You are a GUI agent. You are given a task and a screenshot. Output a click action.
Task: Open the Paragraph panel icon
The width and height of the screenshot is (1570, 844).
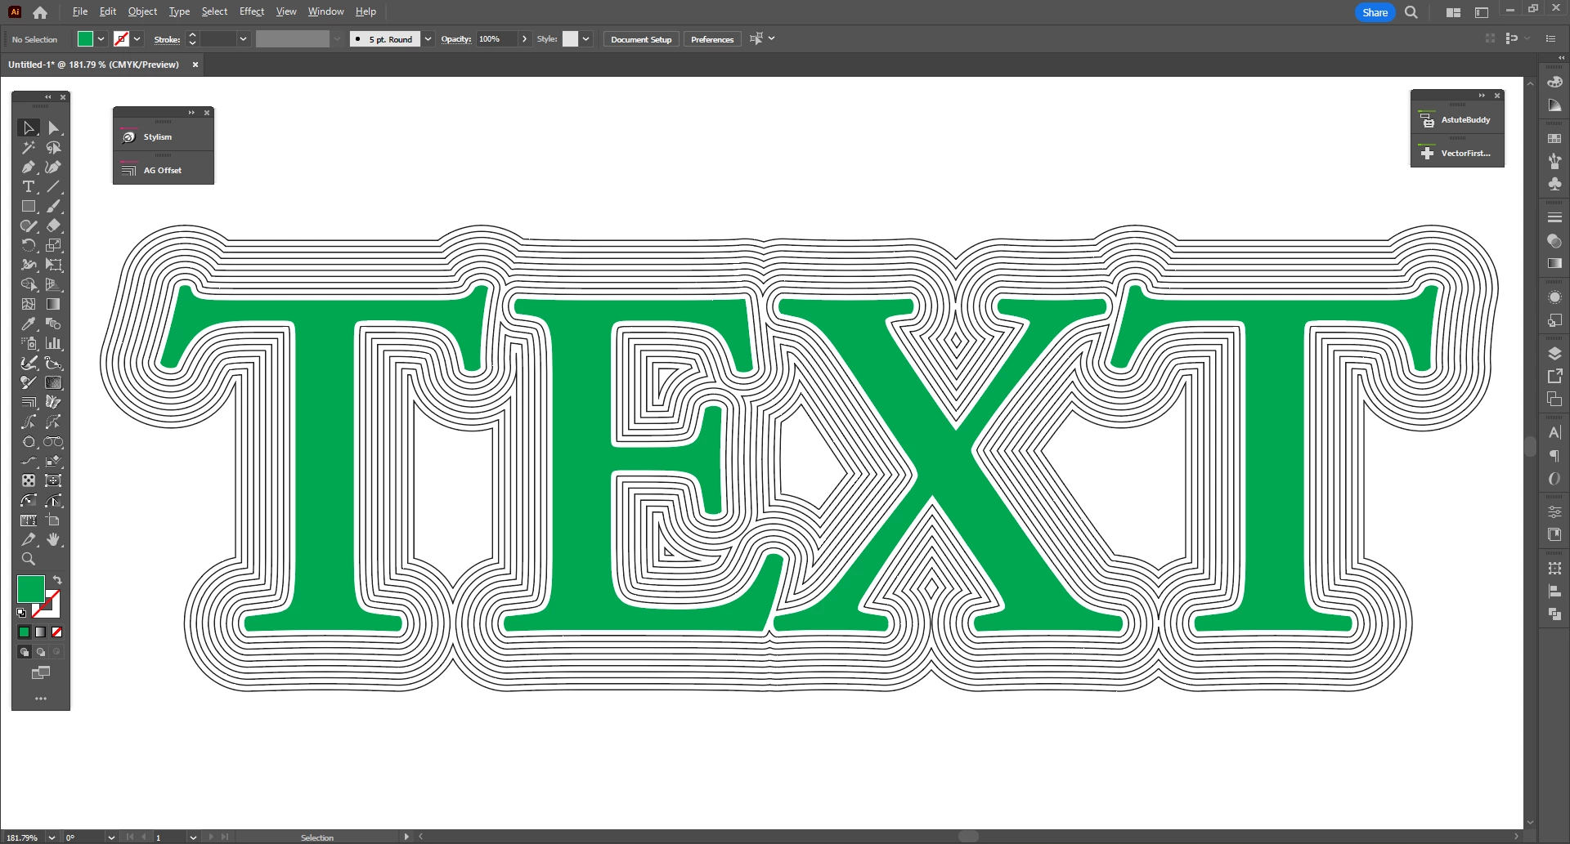click(1554, 456)
